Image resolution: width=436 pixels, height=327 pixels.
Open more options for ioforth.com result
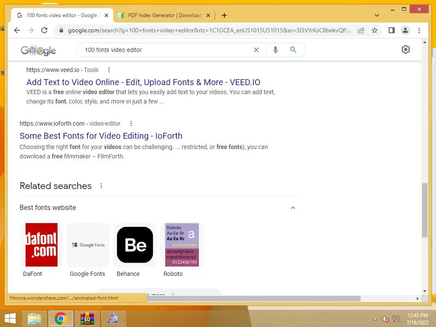pos(131,123)
